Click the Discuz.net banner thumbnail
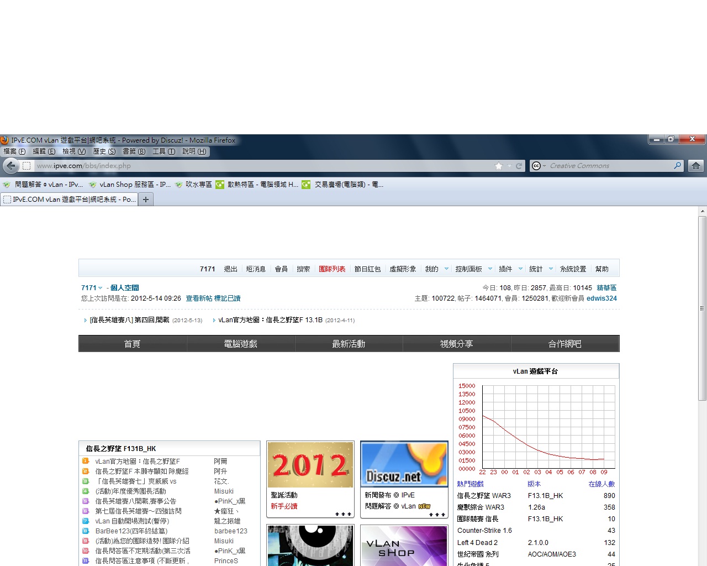 pos(404,465)
